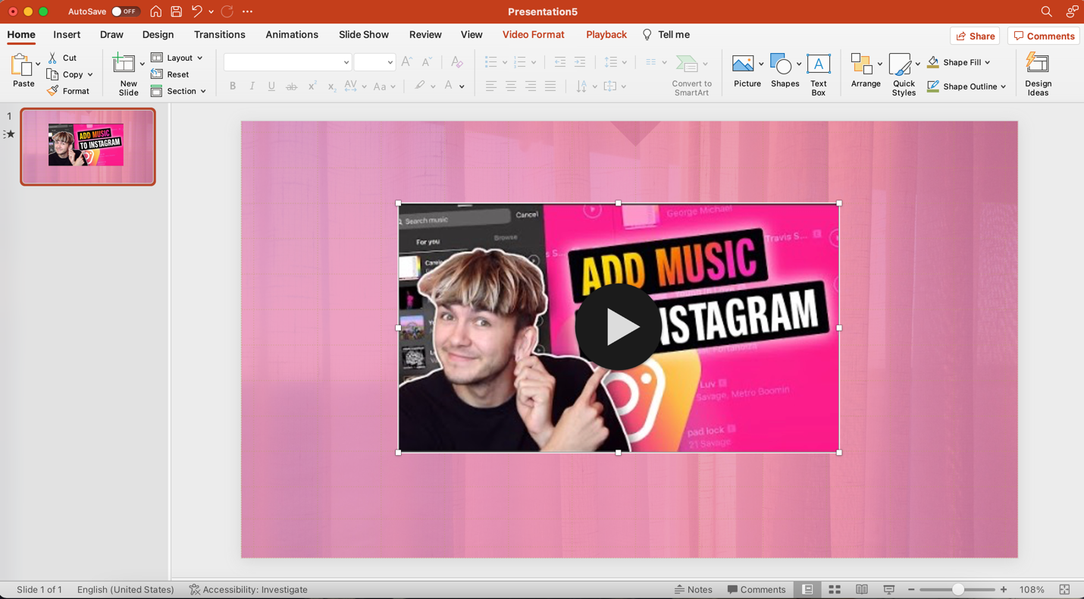Screen dimensions: 1084x599
Task: Click the Save icon in title bar
Action: 176,11
